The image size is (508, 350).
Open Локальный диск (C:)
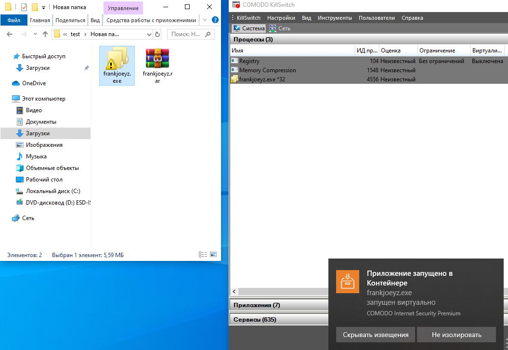53,191
